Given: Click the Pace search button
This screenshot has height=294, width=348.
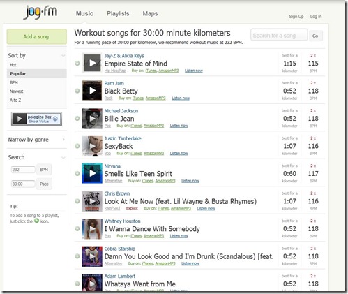Looking at the screenshot, I should coord(44,184).
